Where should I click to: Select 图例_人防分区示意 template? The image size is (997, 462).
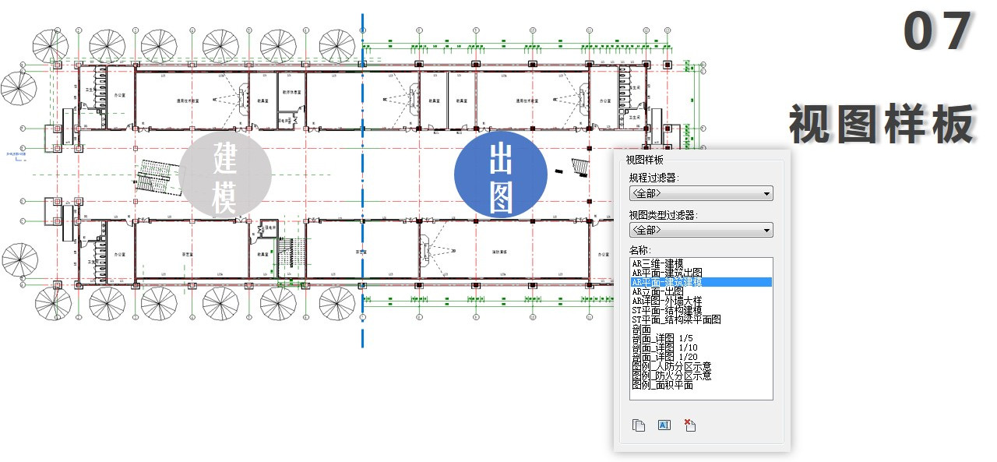point(671,366)
